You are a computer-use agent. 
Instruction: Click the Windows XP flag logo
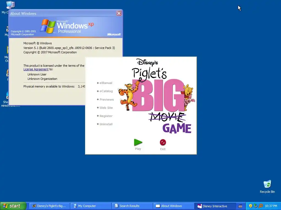click(48, 26)
